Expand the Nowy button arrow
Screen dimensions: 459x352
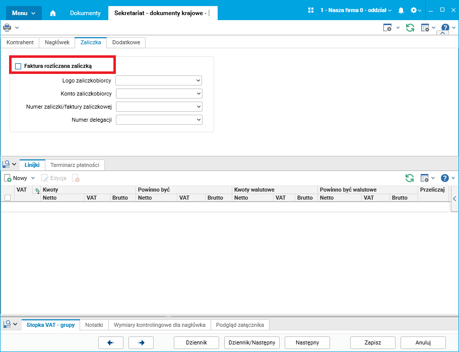tap(33, 178)
